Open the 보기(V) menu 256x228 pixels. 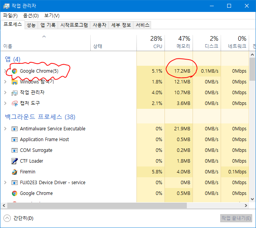pyautogui.click(x=52, y=15)
